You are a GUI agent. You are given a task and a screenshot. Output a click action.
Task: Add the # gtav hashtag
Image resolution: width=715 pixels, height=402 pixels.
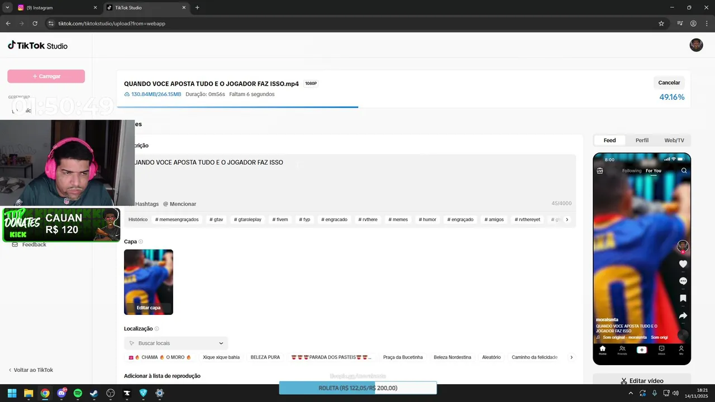coord(216,219)
